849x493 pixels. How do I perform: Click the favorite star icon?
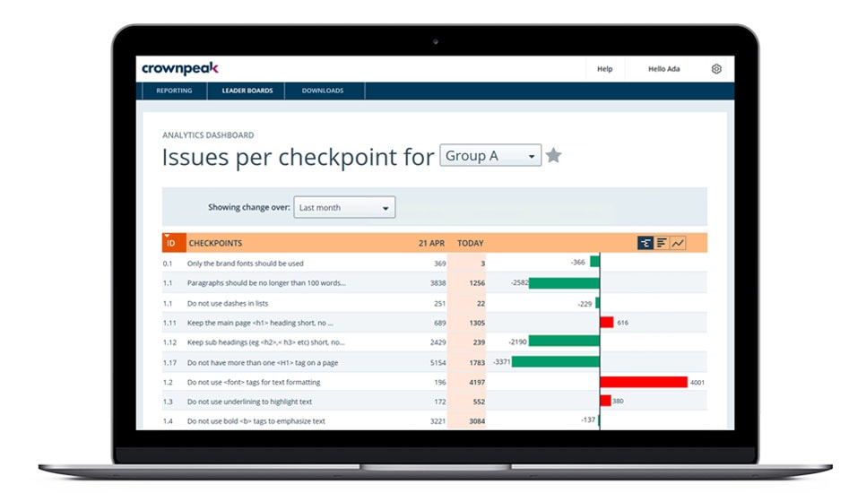(554, 156)
